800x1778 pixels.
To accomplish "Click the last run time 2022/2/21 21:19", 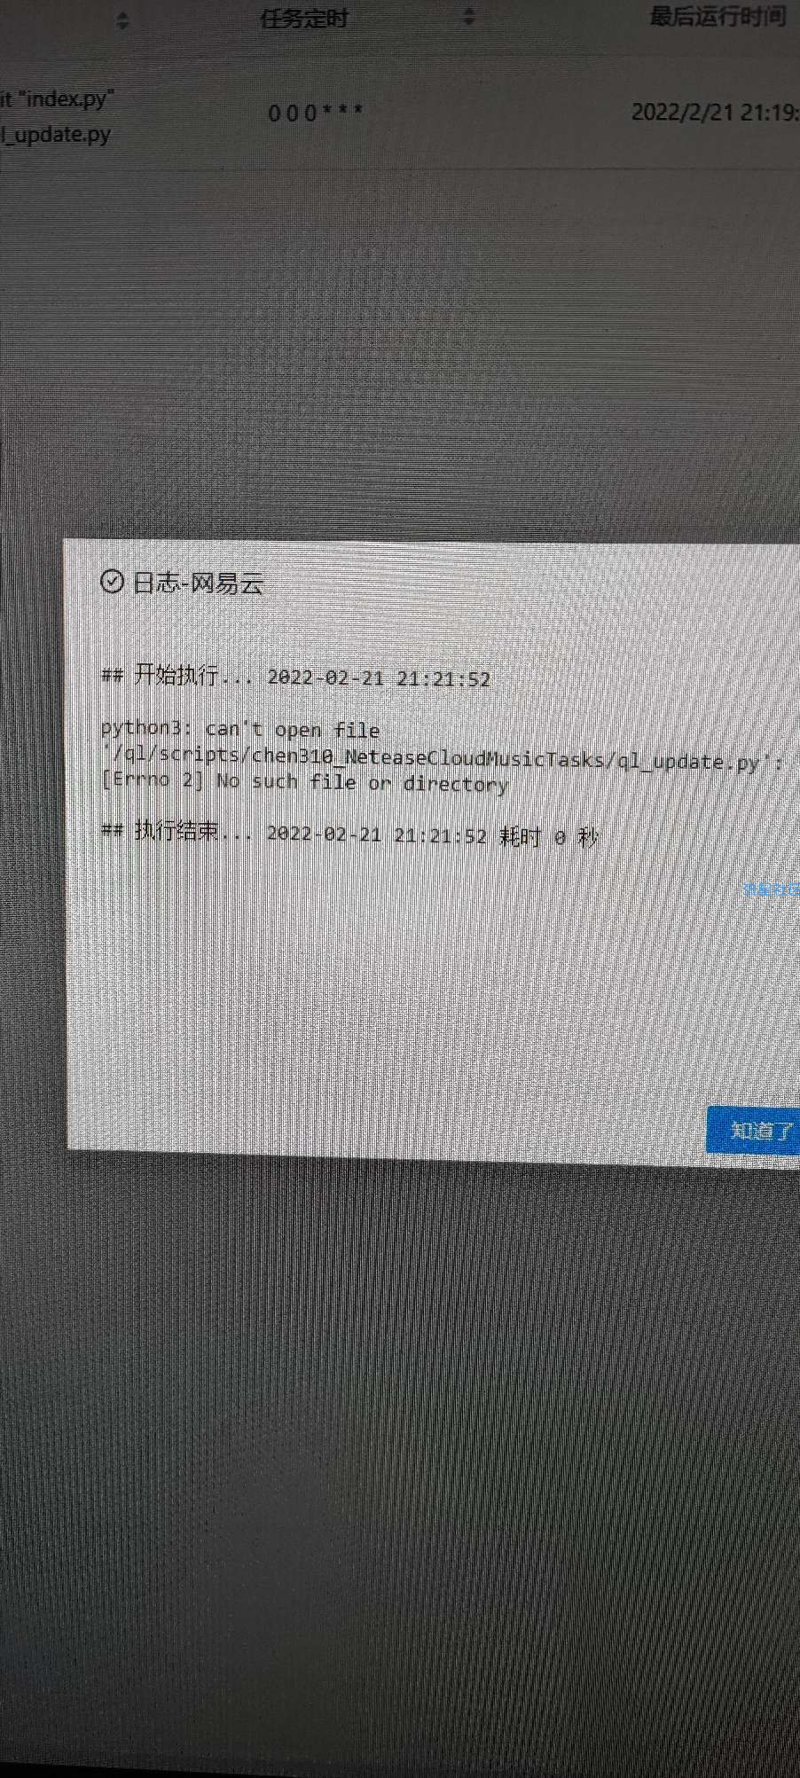I will [x=715, y=113].
